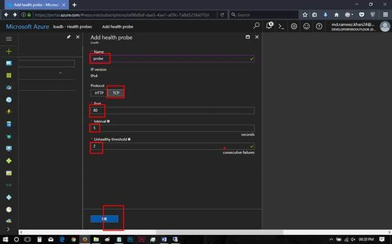
Task: Open the green Load balancers icon
Action: [x=8, y=161]
